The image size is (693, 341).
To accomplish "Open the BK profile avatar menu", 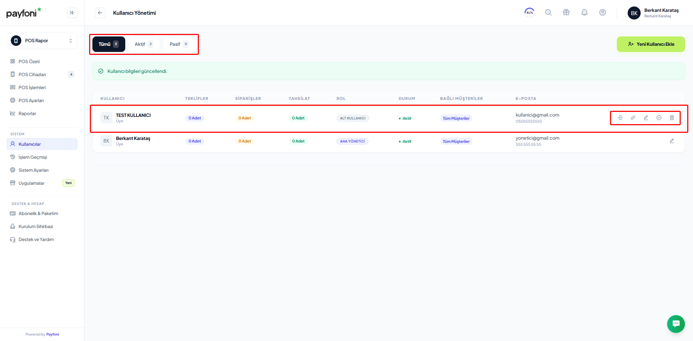I will point(634,13).
